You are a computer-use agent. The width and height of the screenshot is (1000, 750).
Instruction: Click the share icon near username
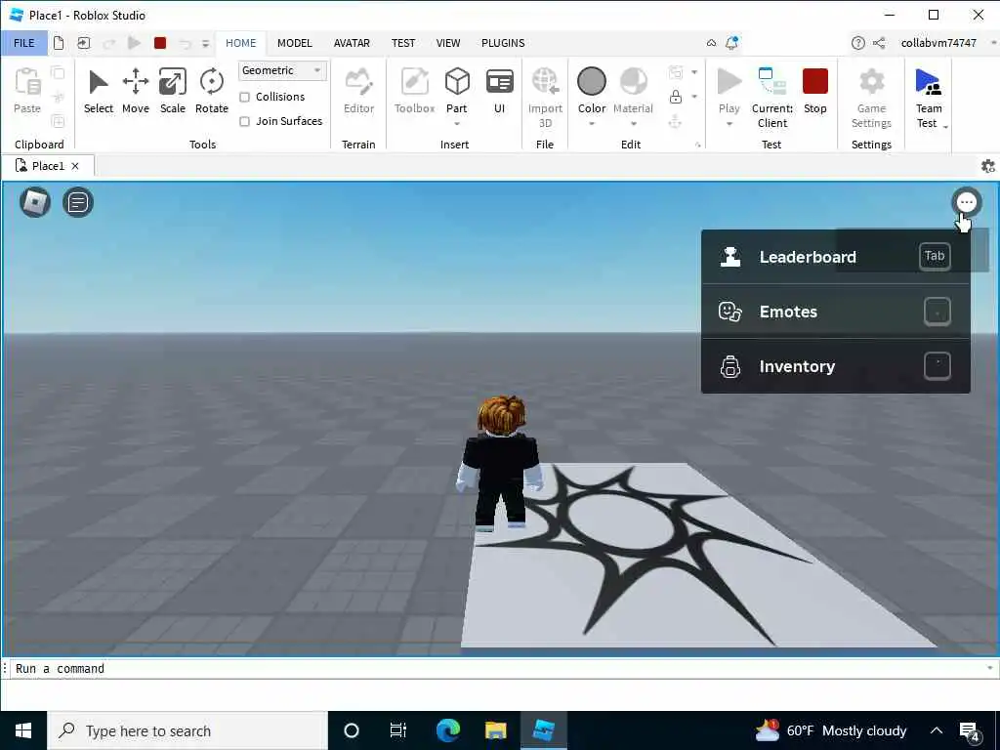(x=879, y=43)
